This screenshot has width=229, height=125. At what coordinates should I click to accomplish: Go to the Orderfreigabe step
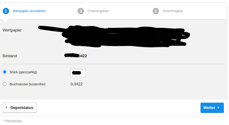pos(173,11)
